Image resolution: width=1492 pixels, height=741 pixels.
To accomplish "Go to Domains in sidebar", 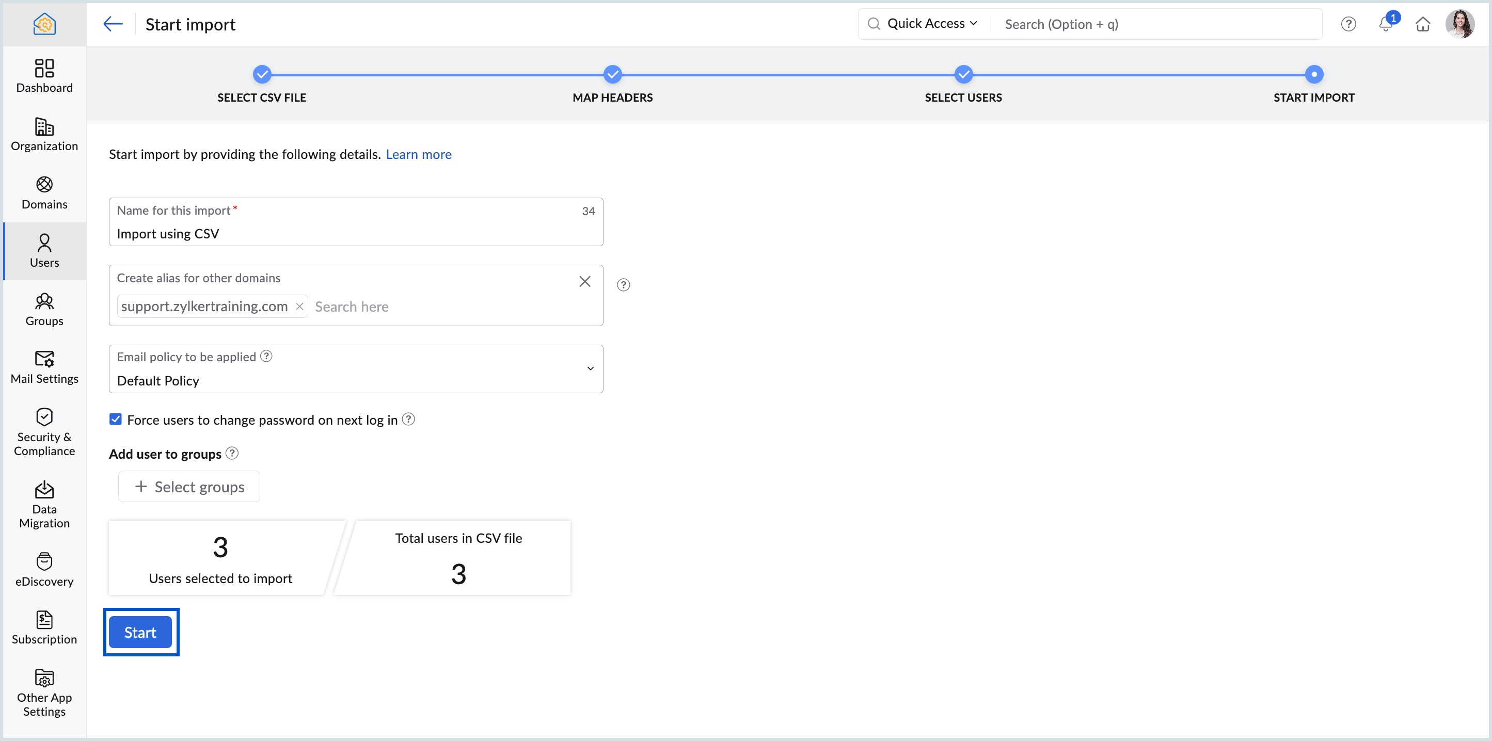I will [44, 193].
